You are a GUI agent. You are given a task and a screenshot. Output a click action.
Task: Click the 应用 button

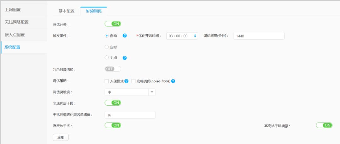point(60,137)
